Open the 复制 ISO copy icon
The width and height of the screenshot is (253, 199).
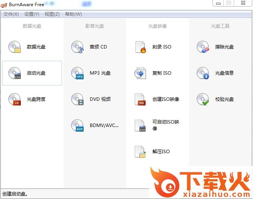[x=141, y=73]
